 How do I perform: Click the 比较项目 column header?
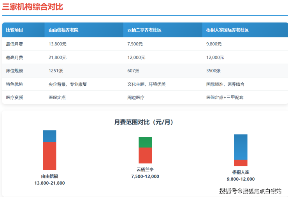[14, 30]
